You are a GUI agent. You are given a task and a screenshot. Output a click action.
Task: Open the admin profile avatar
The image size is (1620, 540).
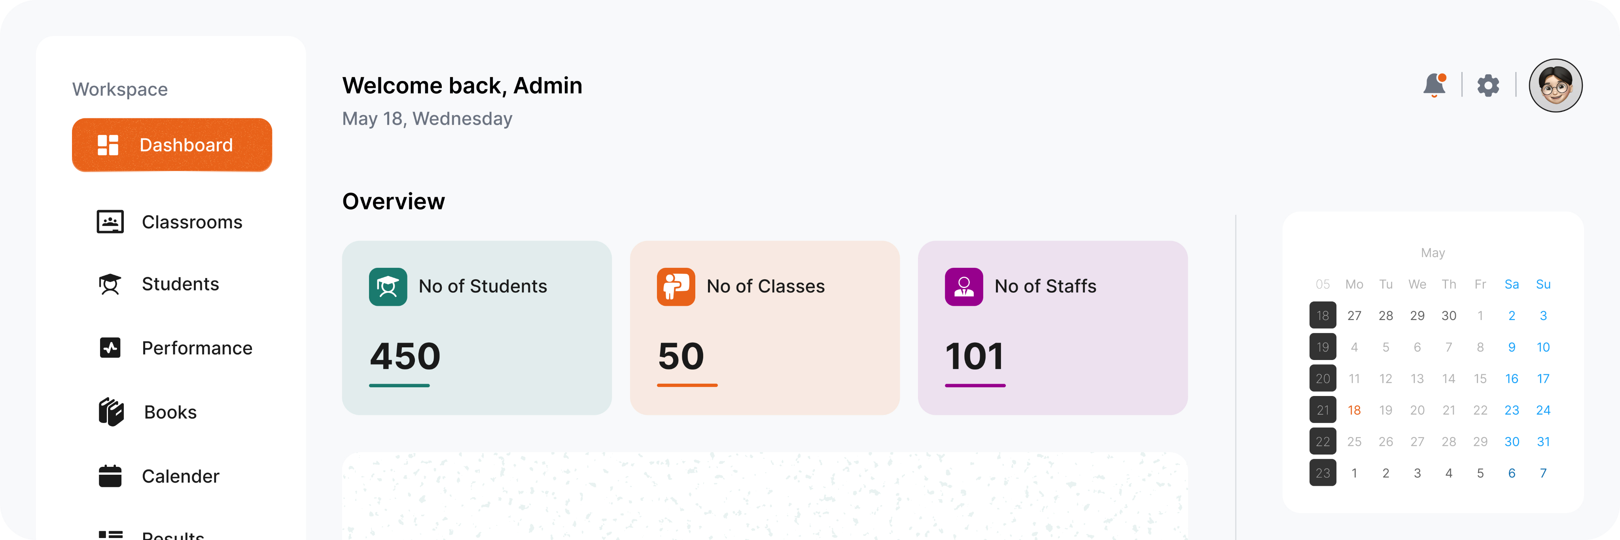tap(1555, 85)
